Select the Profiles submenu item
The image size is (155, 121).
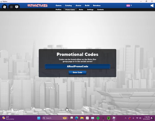(59, 10)
